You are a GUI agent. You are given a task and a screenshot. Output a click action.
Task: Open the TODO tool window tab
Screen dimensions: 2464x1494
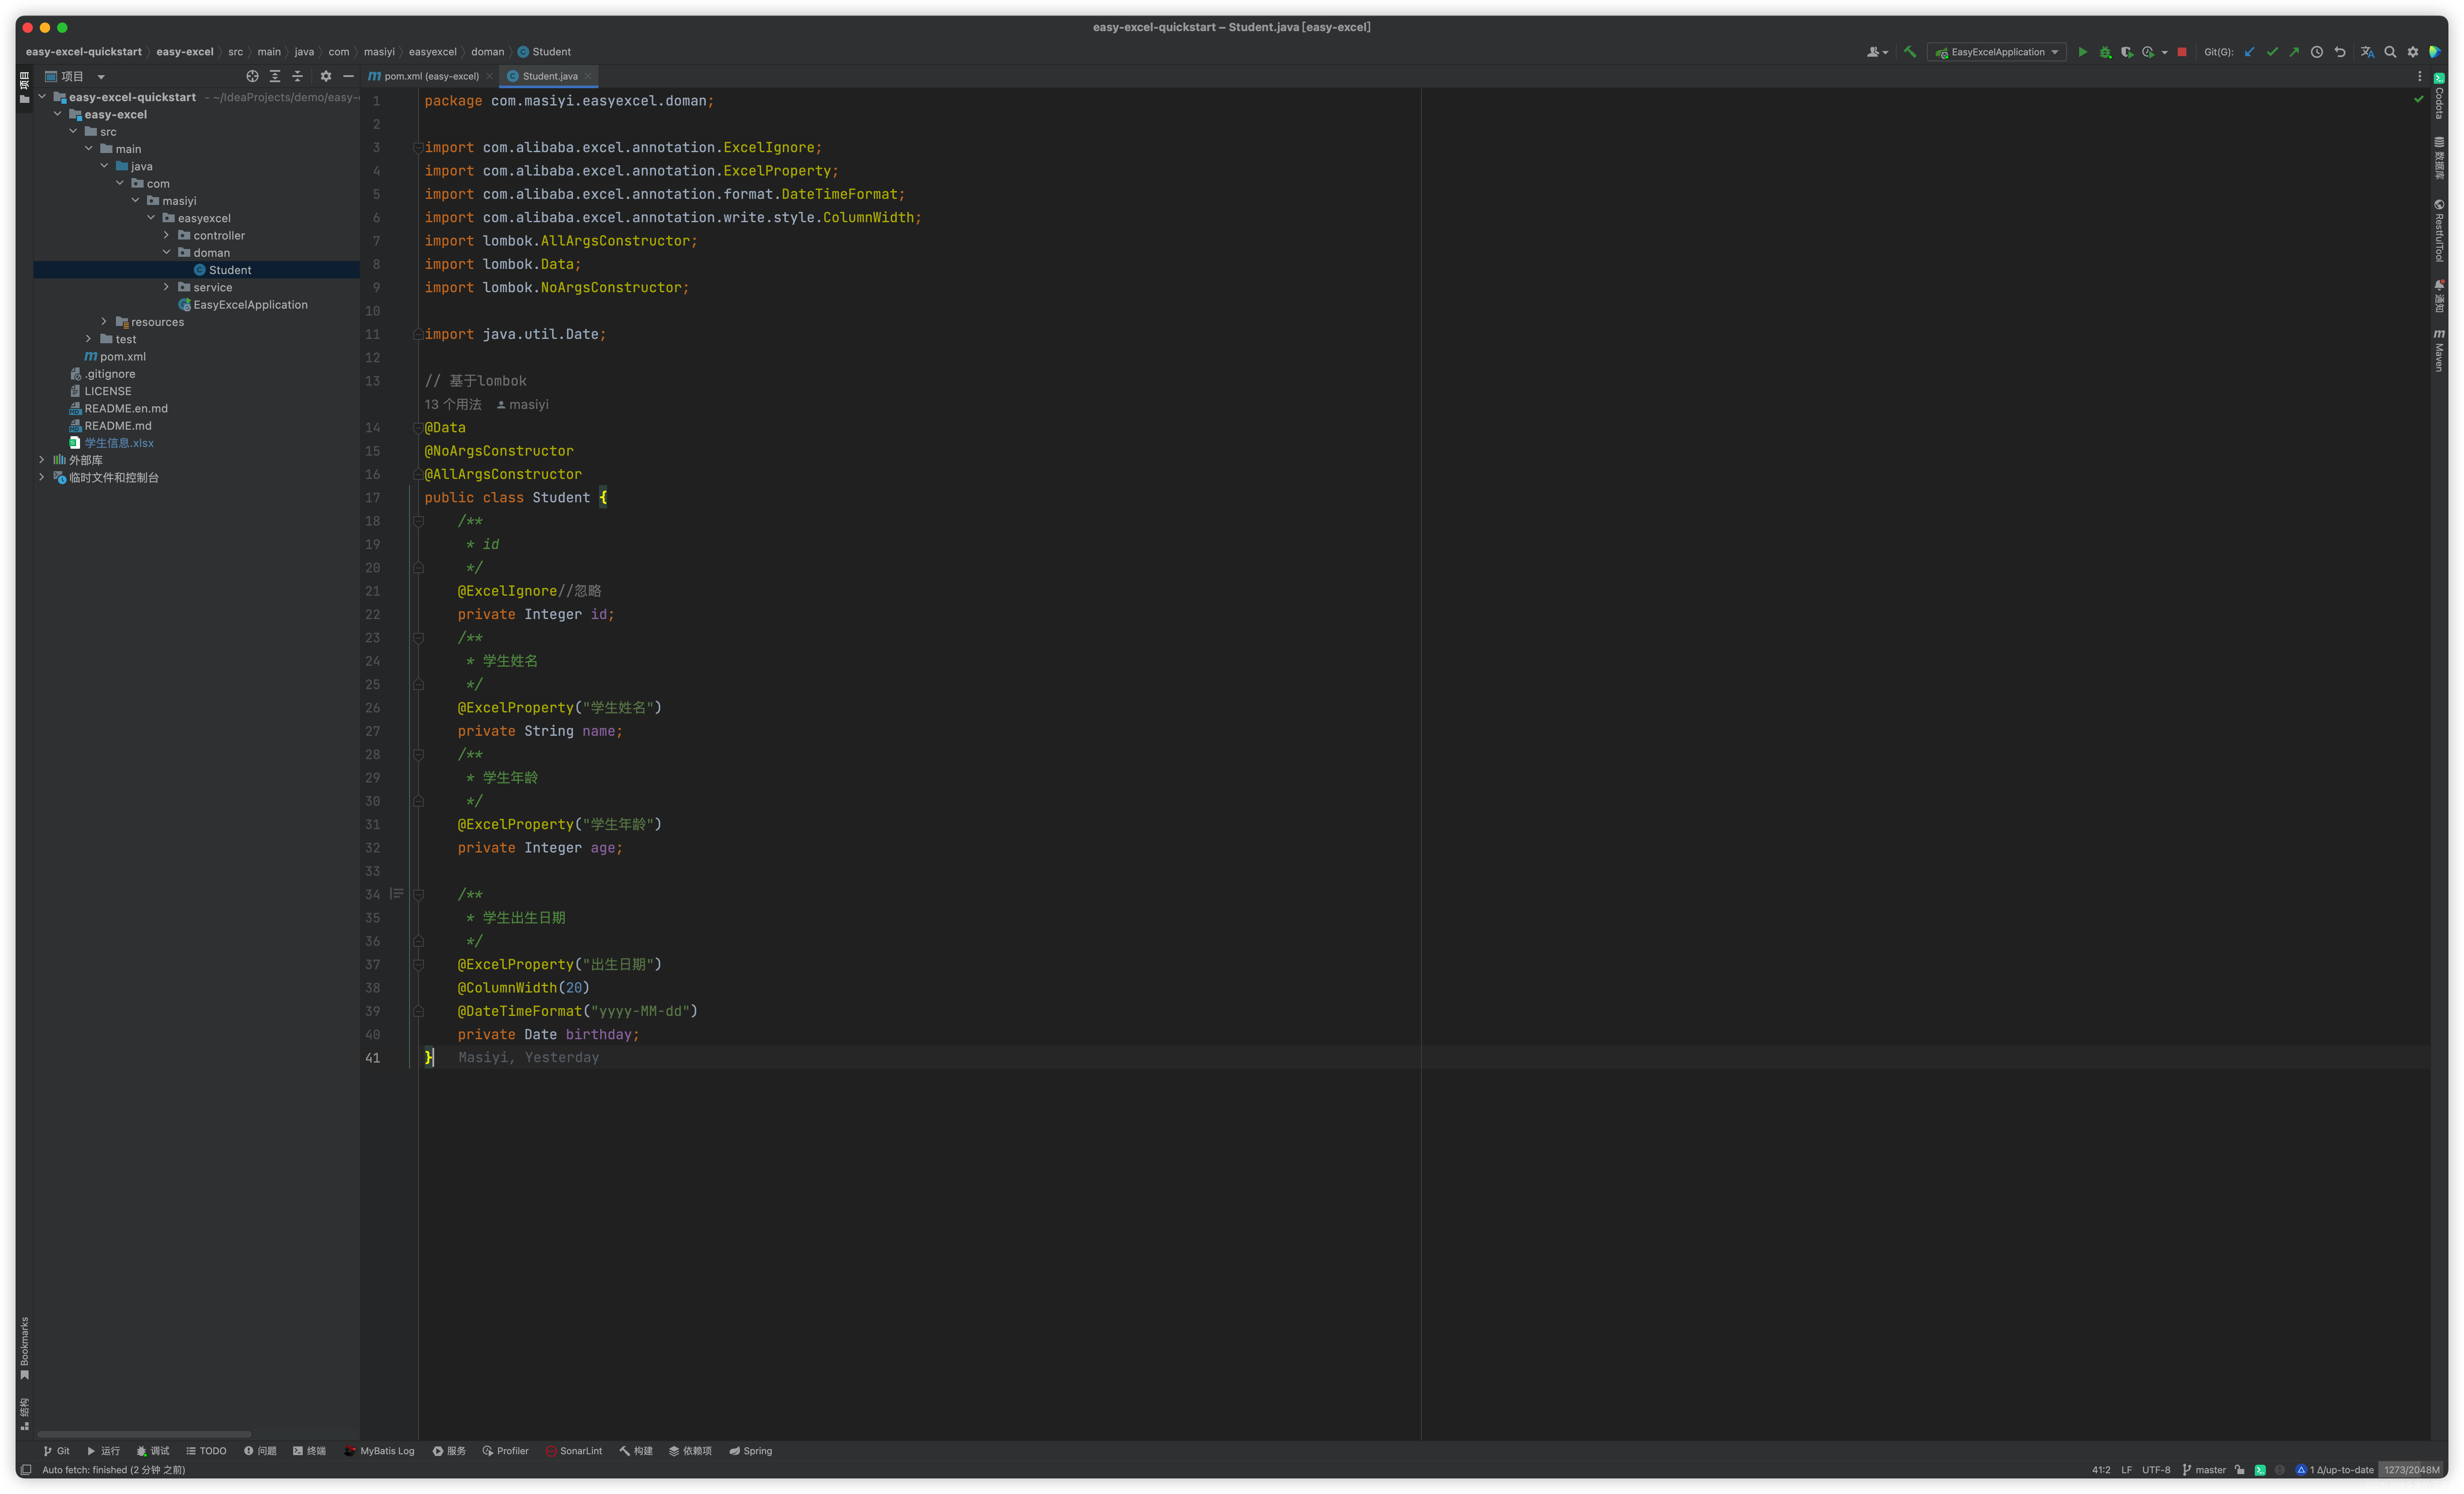point(206,1451)
